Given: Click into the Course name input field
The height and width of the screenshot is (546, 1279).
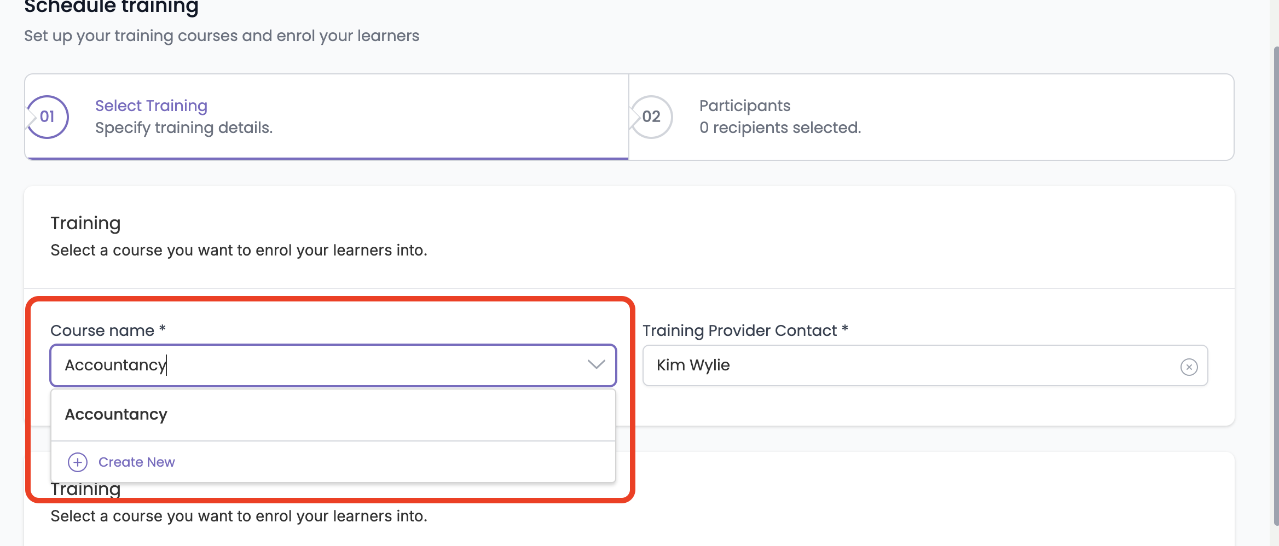Looking at the screenshot, I should (333, 365).
